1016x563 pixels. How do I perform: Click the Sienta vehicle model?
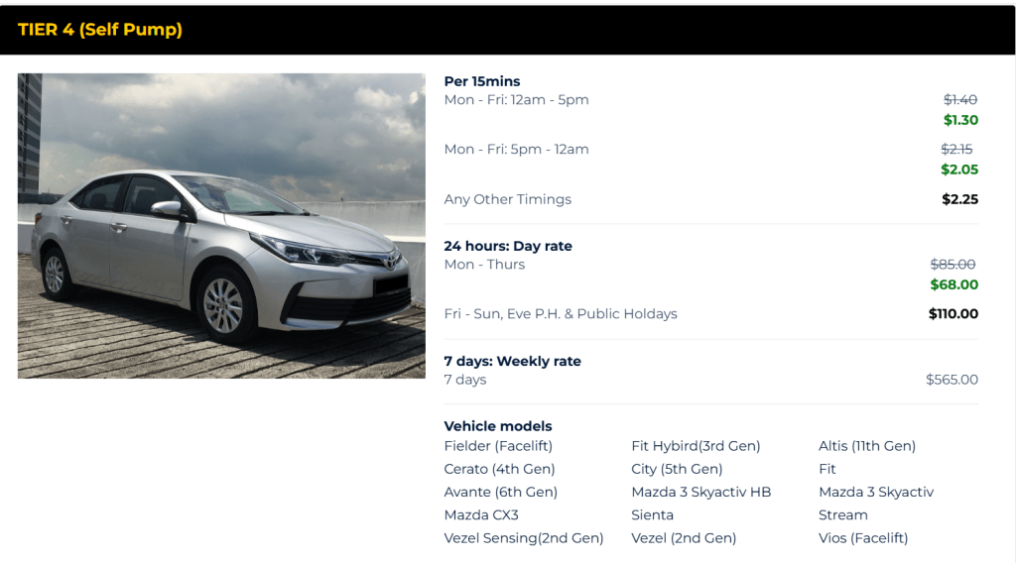652,514
